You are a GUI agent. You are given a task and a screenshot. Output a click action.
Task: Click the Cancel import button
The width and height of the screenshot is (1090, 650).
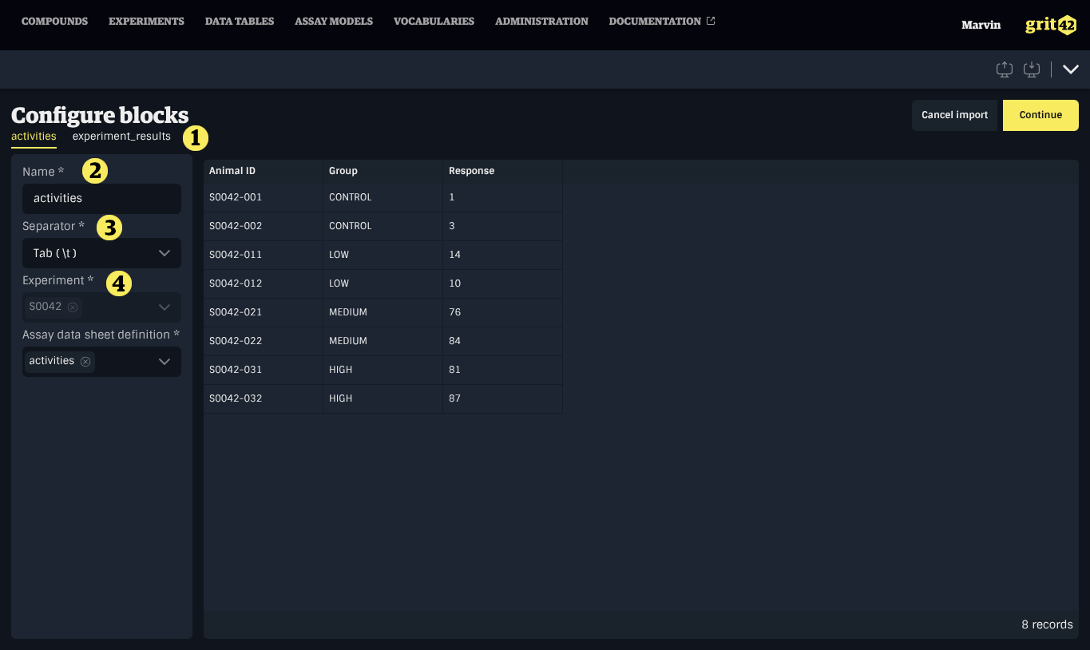954,115
